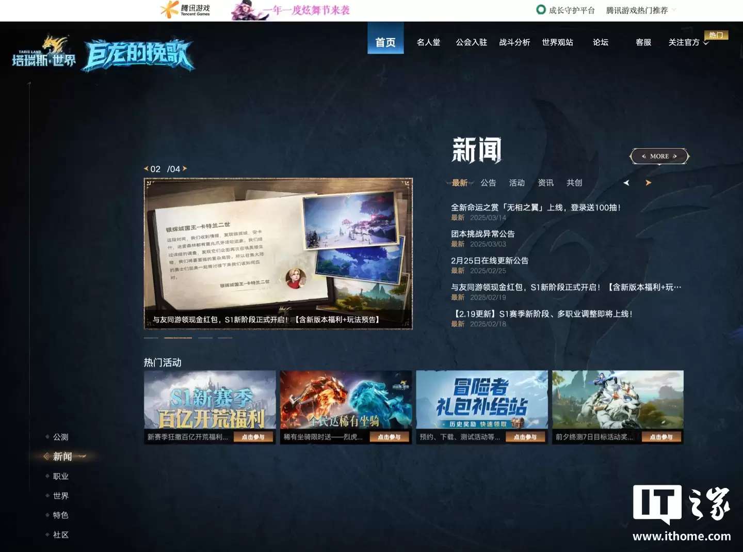Viewport: 743px width, 552px height.
Task: Click the green growth guardian platform icon
Action: (541, 10)
